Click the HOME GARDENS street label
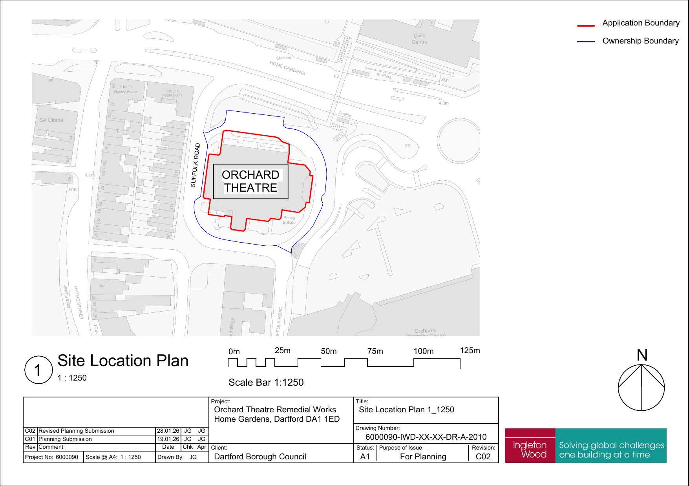The width and height of the screenshot is (689, 486). 287,68
